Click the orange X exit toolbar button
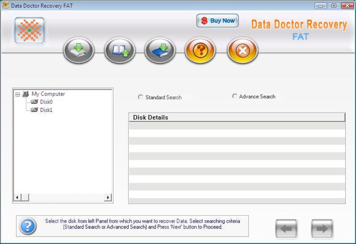356x244 pixels. point(243,50)
